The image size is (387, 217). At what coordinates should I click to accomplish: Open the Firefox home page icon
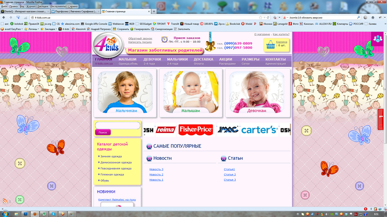(x=373, y=17)
